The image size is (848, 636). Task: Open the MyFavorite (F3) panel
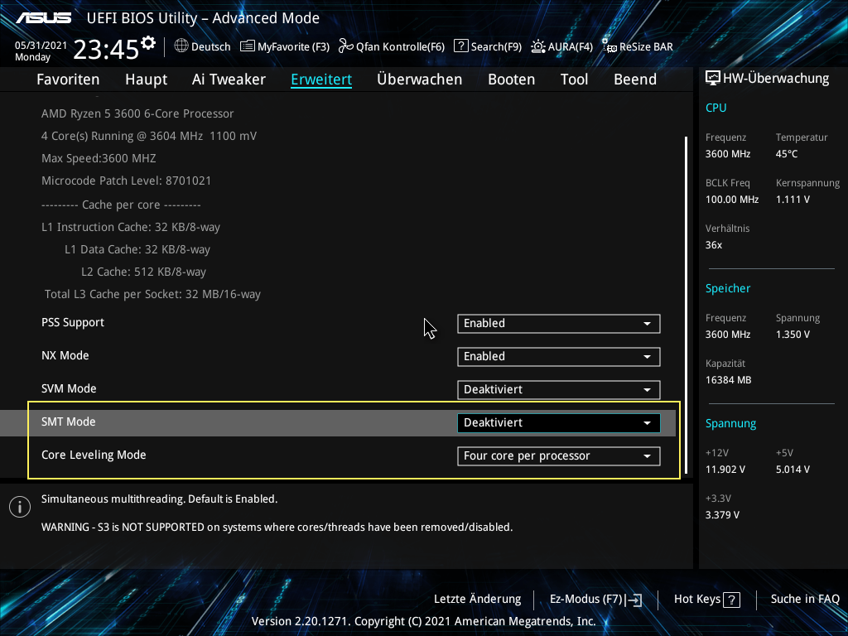click(284, 46)
